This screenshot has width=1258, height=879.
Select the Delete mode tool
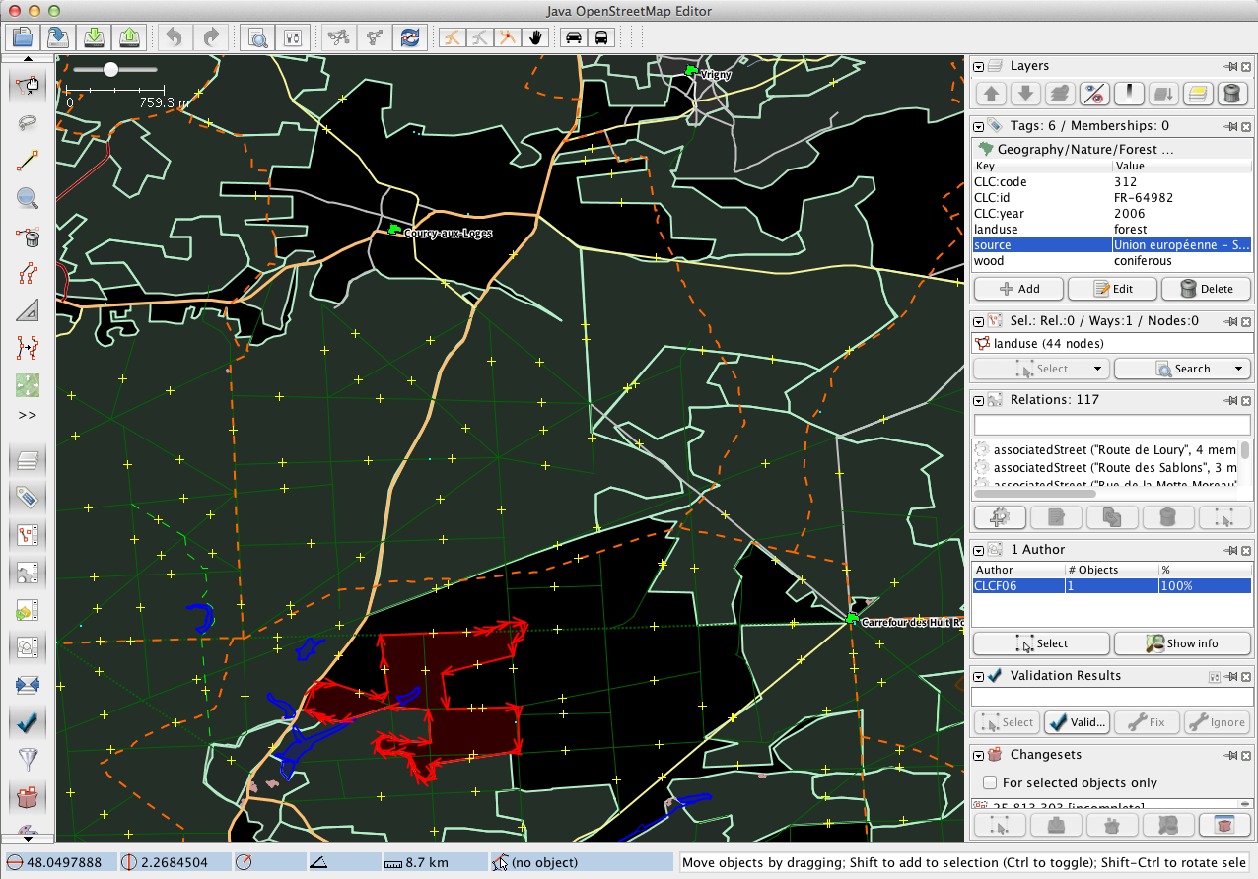pos(28,237)
